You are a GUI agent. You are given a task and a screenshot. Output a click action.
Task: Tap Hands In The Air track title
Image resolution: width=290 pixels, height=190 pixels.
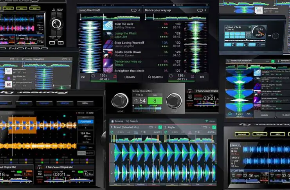pyautogui.click(x=234, y=27)
